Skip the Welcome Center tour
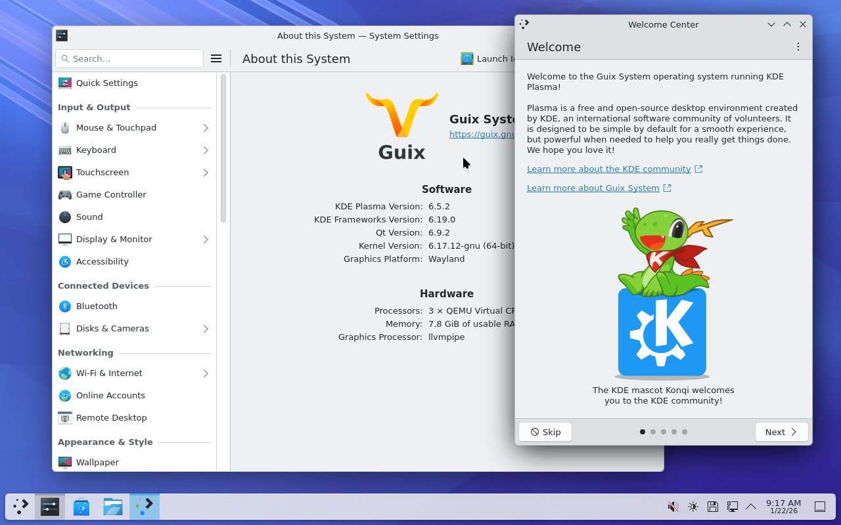Screen dimensions: 841x525 545,432
